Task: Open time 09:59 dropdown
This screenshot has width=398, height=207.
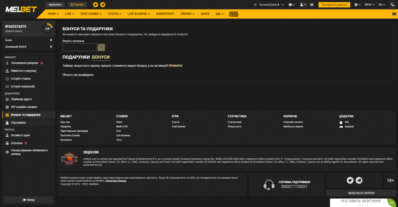Action: coord(370,4)
